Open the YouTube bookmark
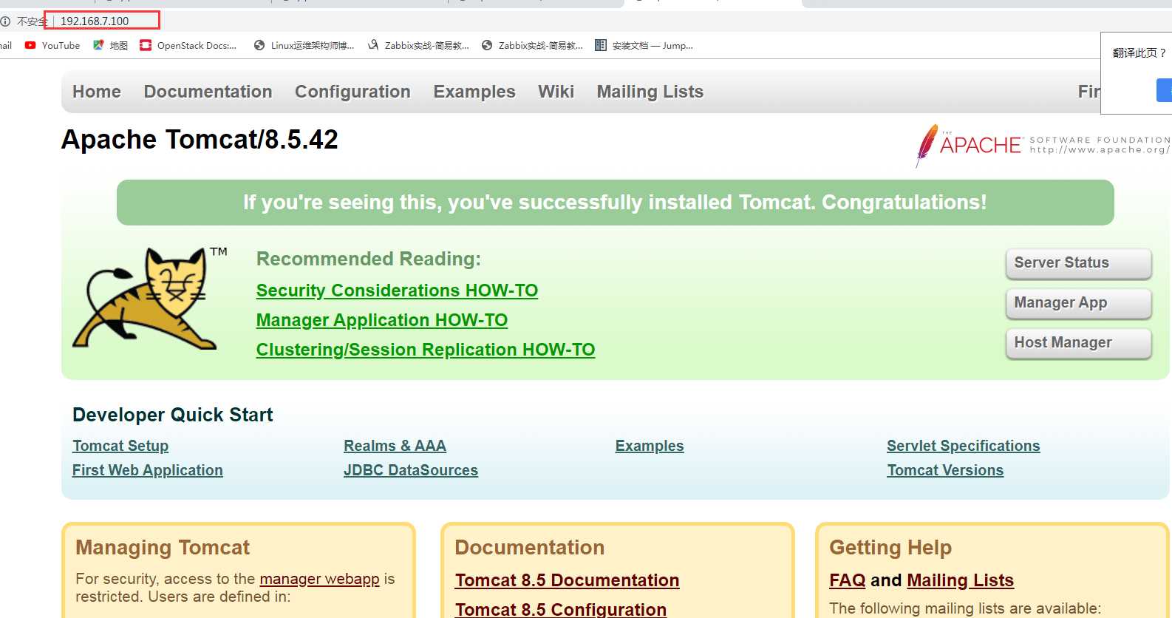This screenshot has width=1172, height=618. tap(52, 45)
